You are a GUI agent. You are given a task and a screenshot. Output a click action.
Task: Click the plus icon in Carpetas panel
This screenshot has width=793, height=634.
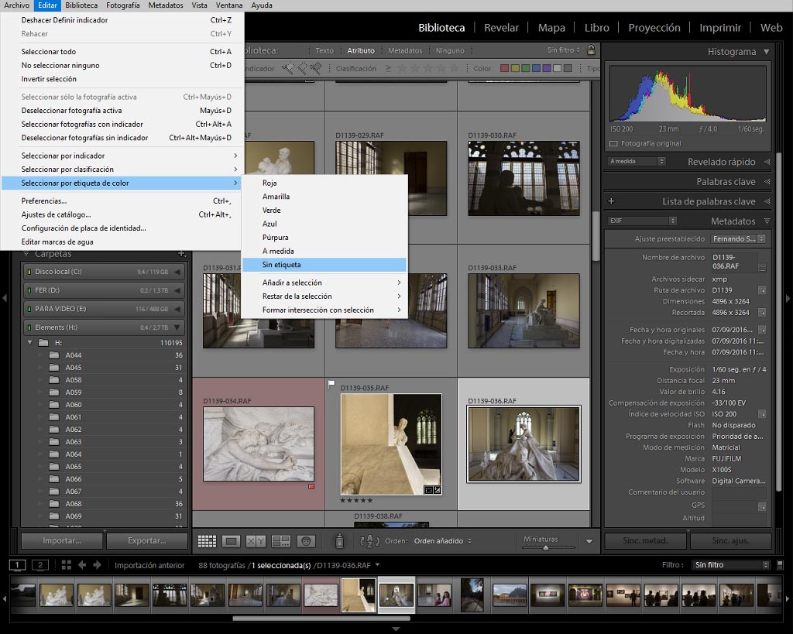click(x=182, y=254)
